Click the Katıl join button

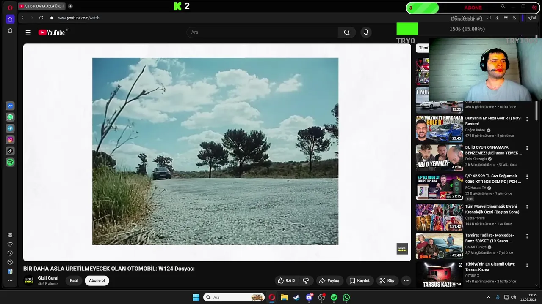[x=74, y=280]
